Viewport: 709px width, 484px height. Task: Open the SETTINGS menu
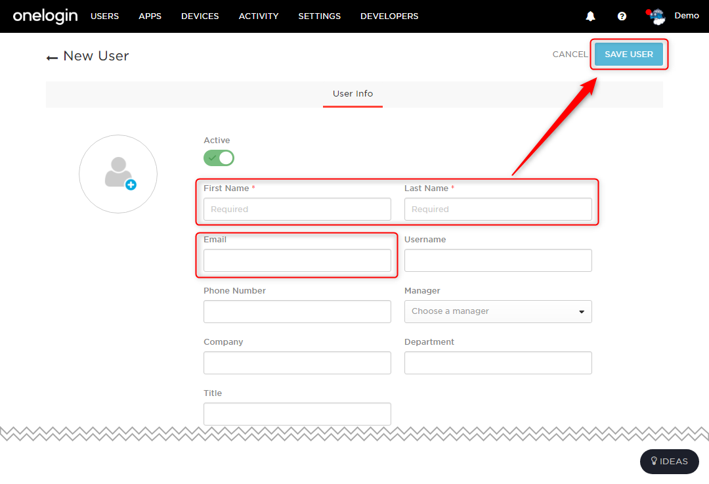pyautogui.click(x=319, y=16)
